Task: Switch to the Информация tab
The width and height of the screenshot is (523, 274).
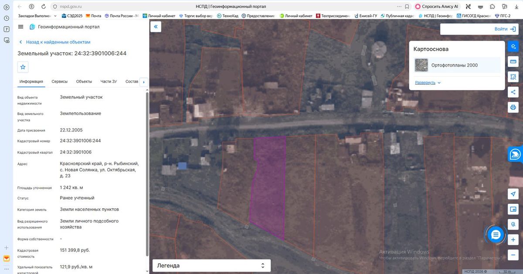Action: [x=31, y=81]
